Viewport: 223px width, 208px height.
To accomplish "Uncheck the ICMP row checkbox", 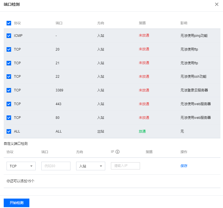I will point(9,36).
